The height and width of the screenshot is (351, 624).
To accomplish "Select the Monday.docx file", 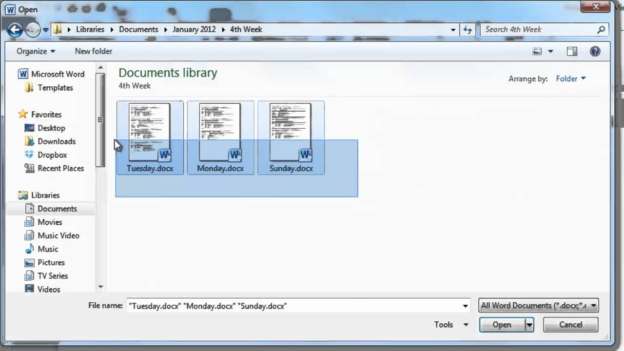I will tap(220, 137).
